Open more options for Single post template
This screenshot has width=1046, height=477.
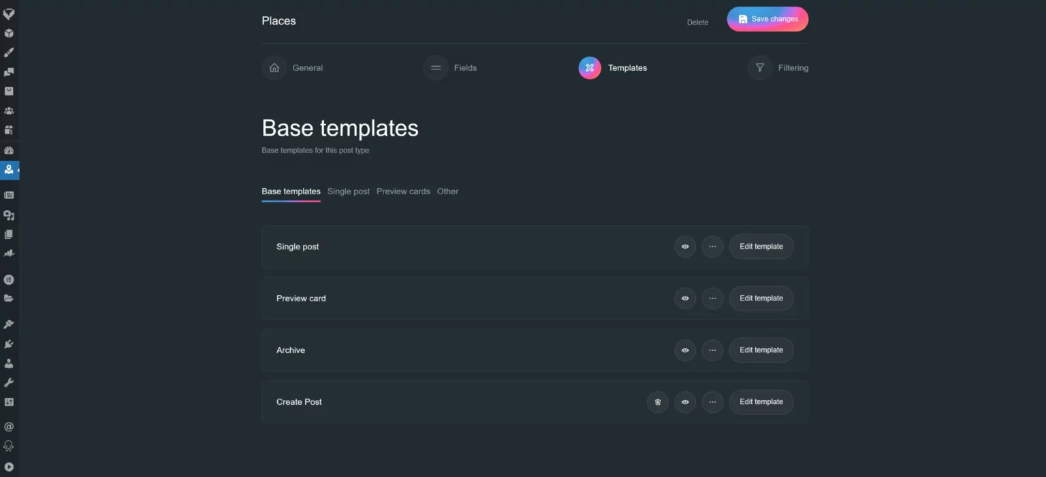(712, 247)
